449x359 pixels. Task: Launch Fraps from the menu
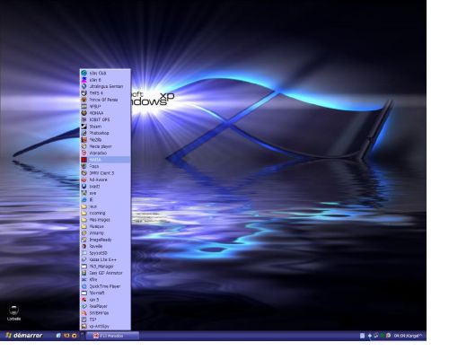point(105,166)
